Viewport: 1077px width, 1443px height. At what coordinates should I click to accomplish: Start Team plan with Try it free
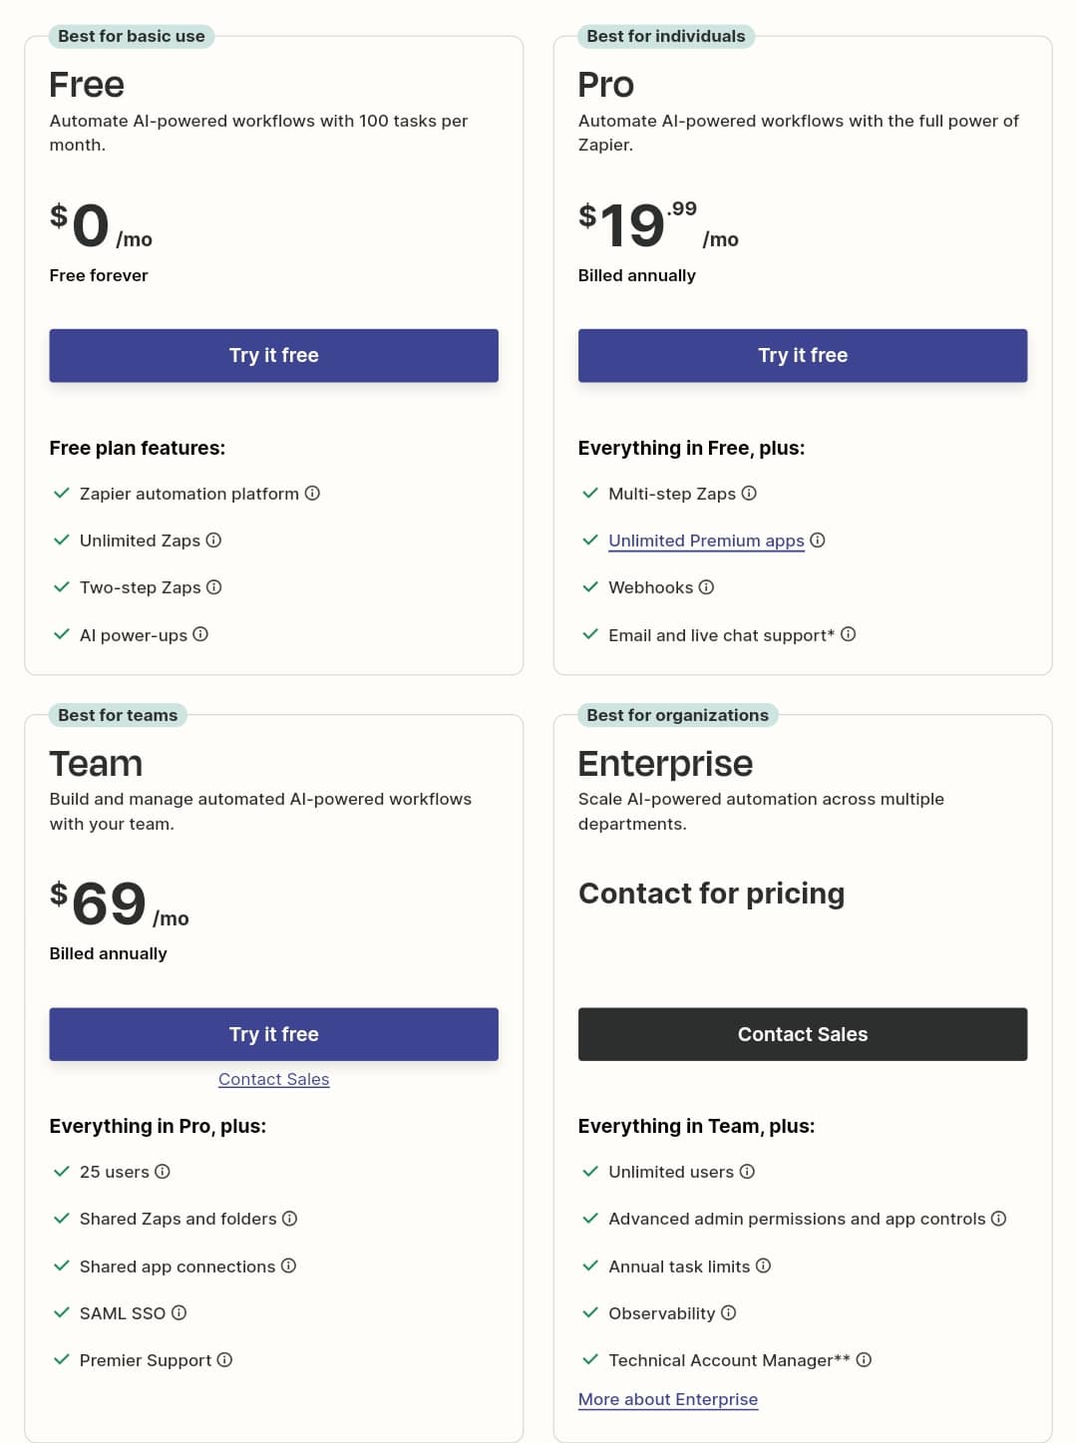click(273, 1034)
